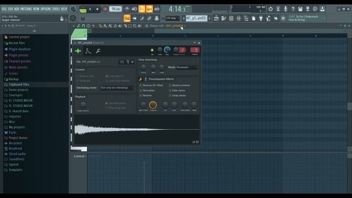Toggle the countdown before recording icon
352x198 pixels.
pyautogui.click(x=142, y=9)
